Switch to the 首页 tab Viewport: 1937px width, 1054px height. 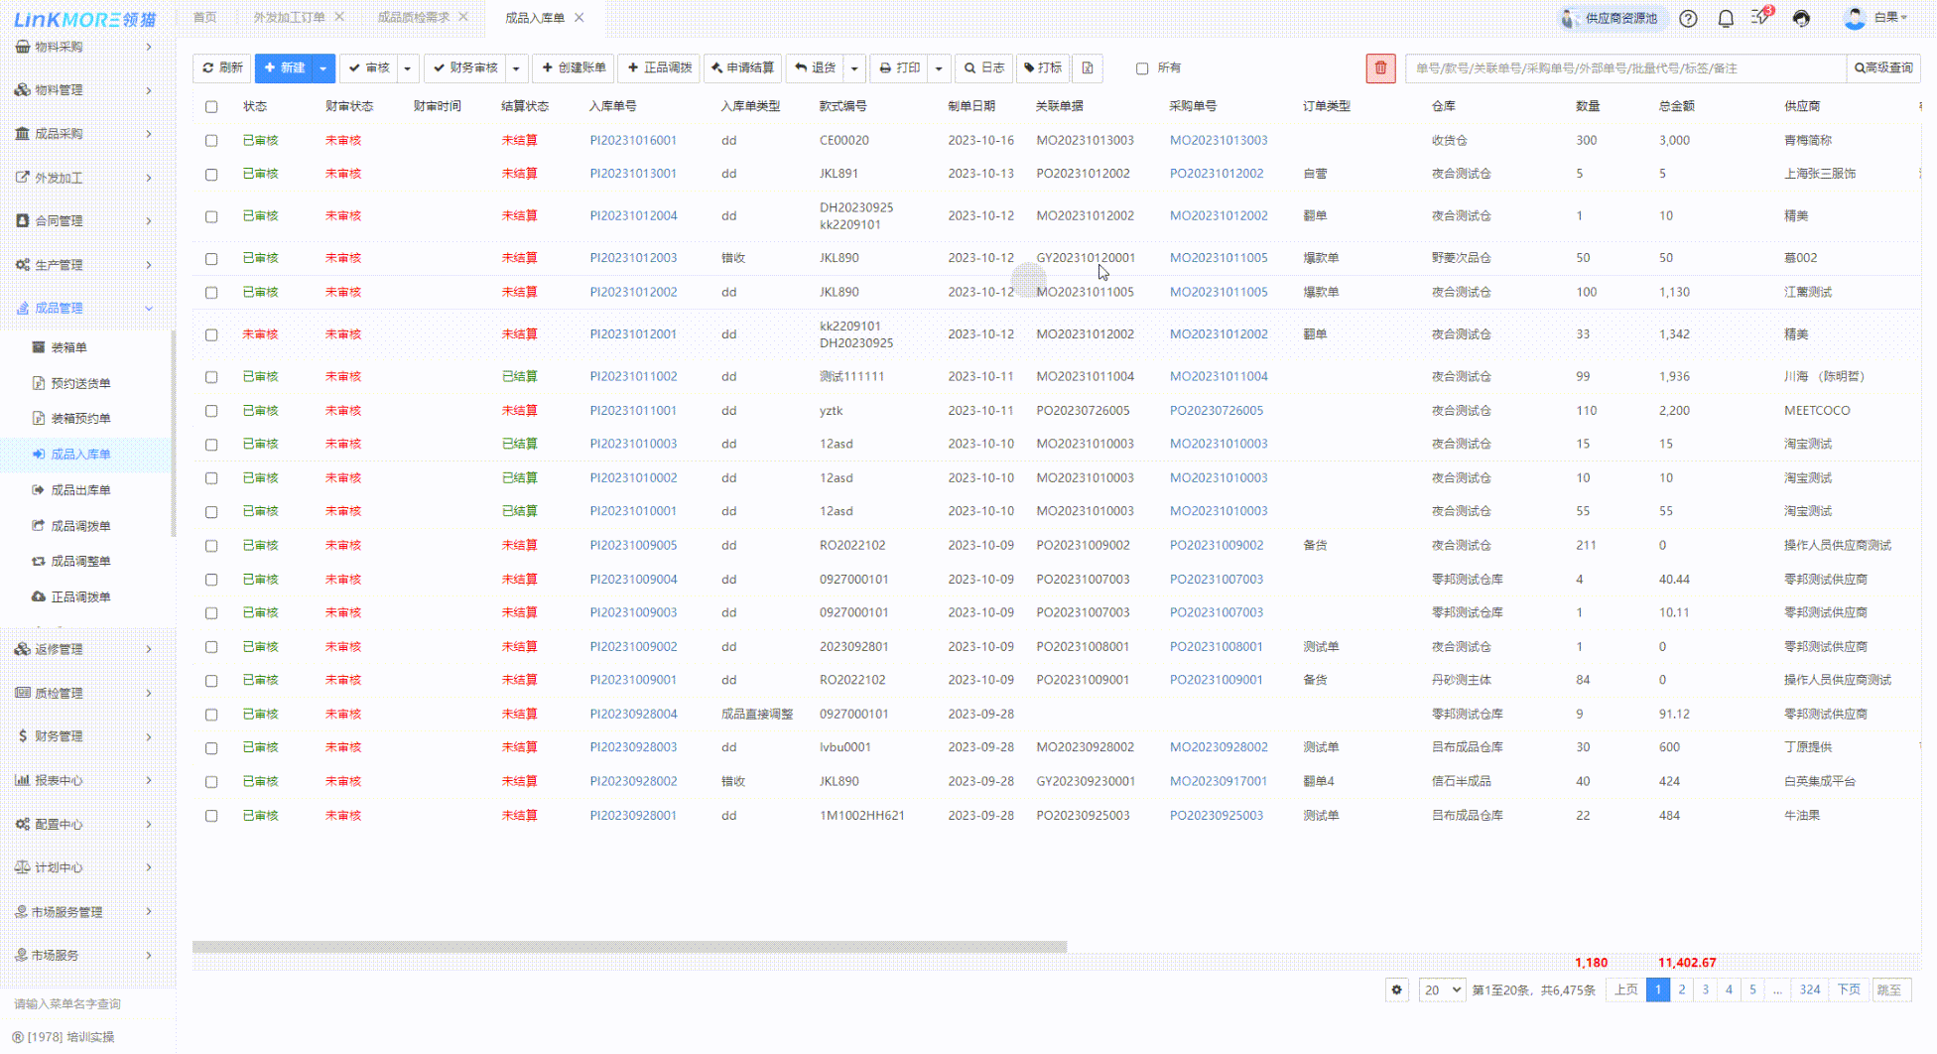coord(204,17)
